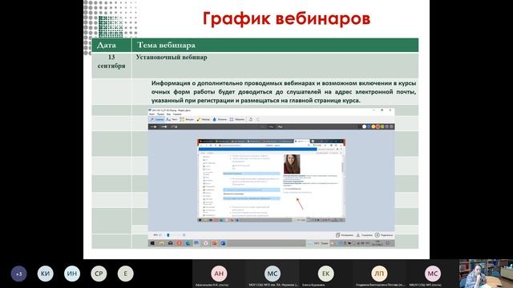Select the Размытие blur tool
This screenshot has width=513, height=288.
coord(220,119)
